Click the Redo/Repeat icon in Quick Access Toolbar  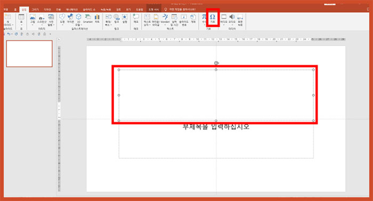[16, 34]
